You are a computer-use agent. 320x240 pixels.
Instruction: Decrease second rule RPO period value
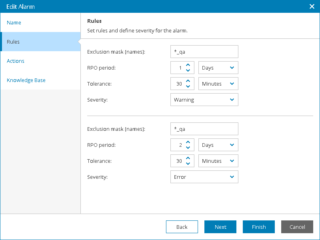pyautogui.click(x=188, y=148)
